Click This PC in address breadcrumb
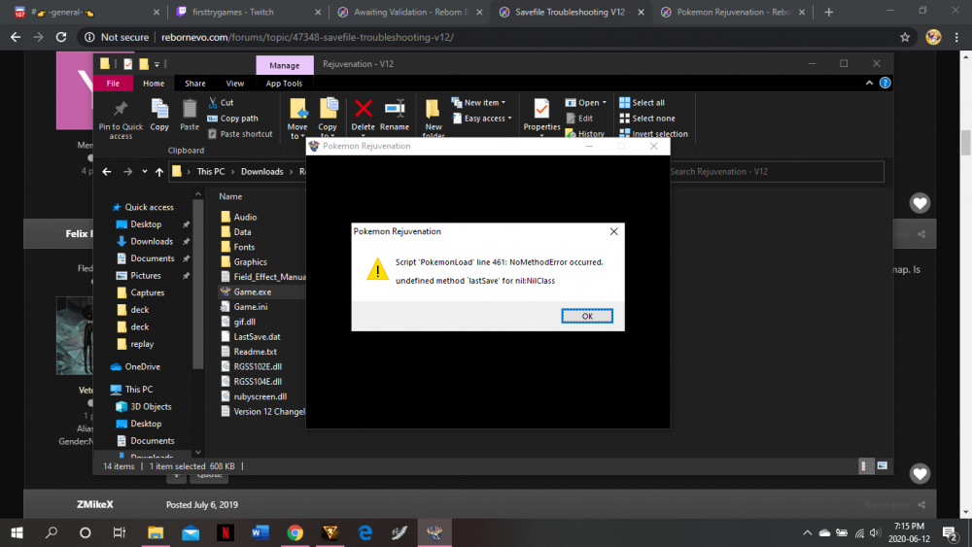The image size is (972, 547). click(x=211, y=172)
